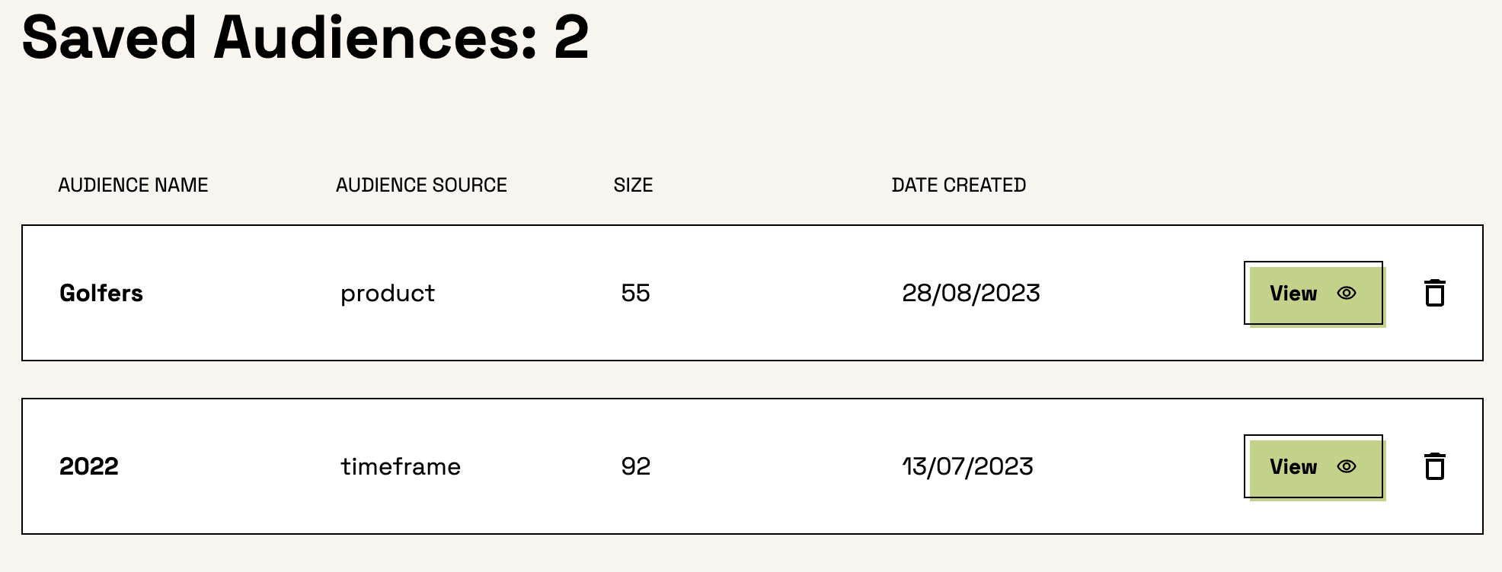Click audience size value 55
The image size is (1502, 572).
point(635,293)
